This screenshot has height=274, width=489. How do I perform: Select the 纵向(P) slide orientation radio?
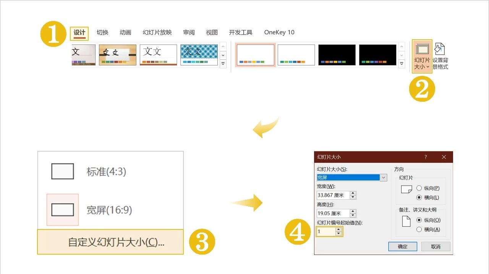click(x=419, y=187)
